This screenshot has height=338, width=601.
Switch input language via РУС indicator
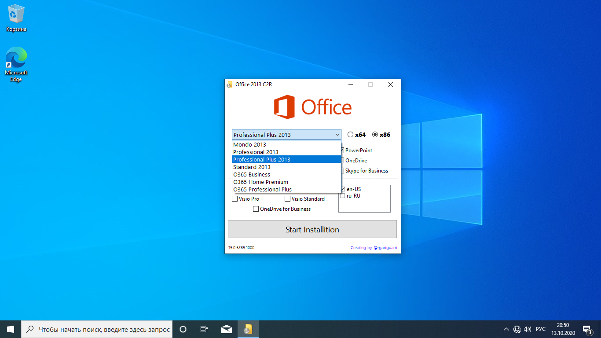click(x=541, y=329)
